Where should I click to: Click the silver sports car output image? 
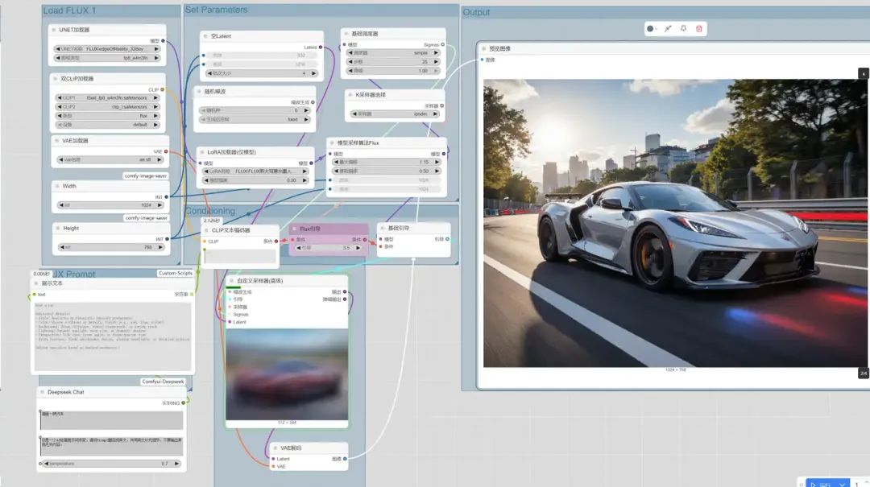[x=677, y=223]
